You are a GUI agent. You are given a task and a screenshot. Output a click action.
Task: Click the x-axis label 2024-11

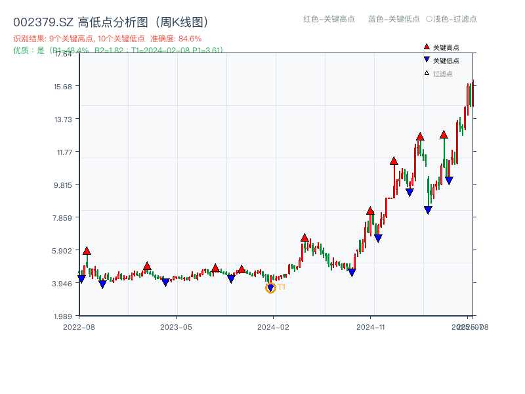pos(371,327)
